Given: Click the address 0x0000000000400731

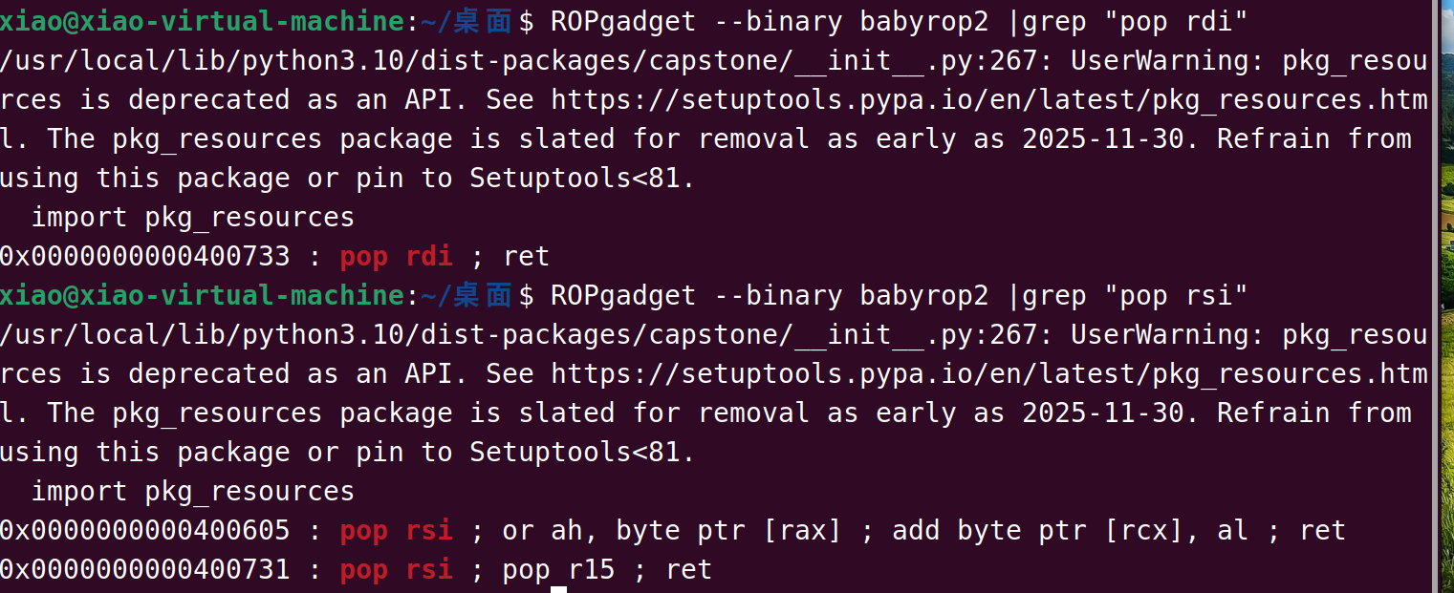Looking at the screenshot, I should [x=144, y=570].
